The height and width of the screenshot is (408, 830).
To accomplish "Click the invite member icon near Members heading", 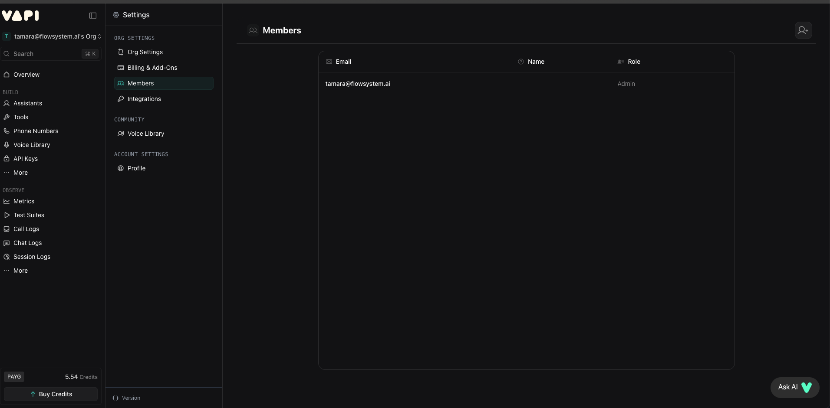I will pos(803,30).
